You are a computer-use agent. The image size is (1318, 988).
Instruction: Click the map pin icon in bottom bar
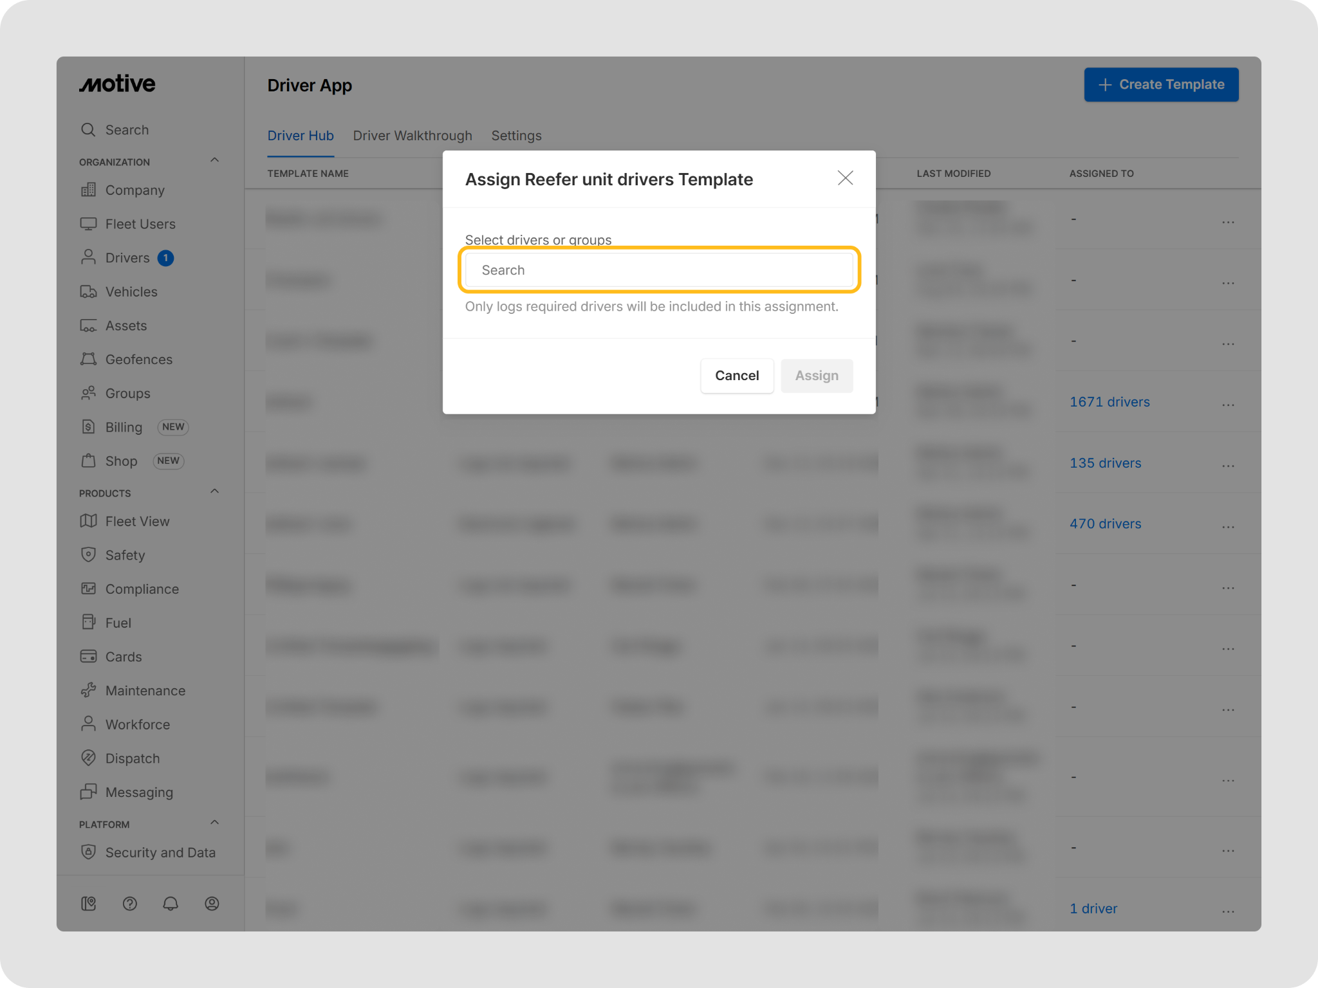[x=89, y=904]
